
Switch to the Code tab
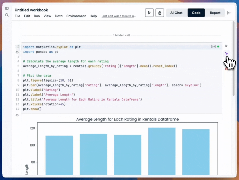[196, 13]
